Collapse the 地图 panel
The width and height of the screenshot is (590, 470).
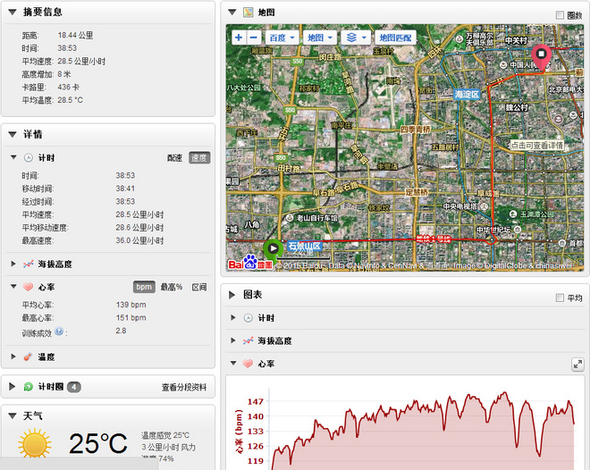232,13
